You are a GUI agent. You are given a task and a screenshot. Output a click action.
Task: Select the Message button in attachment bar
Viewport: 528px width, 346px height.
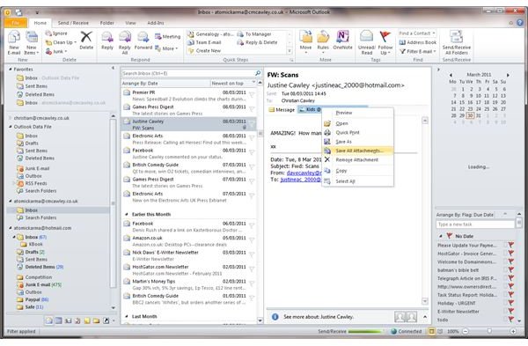[x=282, y=110]
